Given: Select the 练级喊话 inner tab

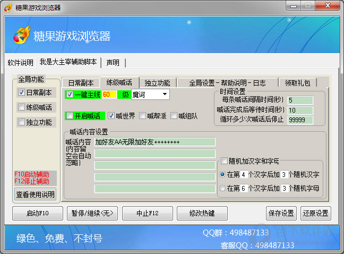Looking at the screenshot, I should (x=119, y=82).
